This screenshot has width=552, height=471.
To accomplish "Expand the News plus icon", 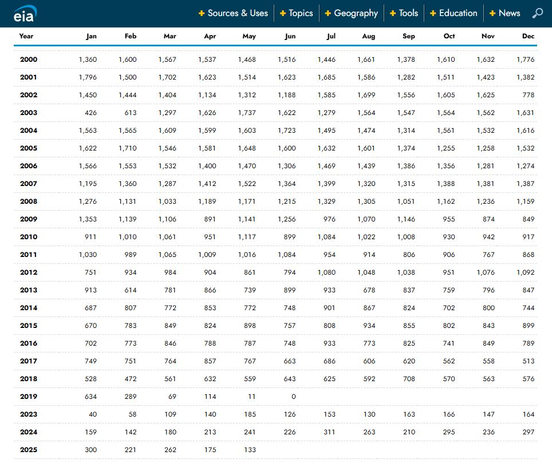I will 492,13.
